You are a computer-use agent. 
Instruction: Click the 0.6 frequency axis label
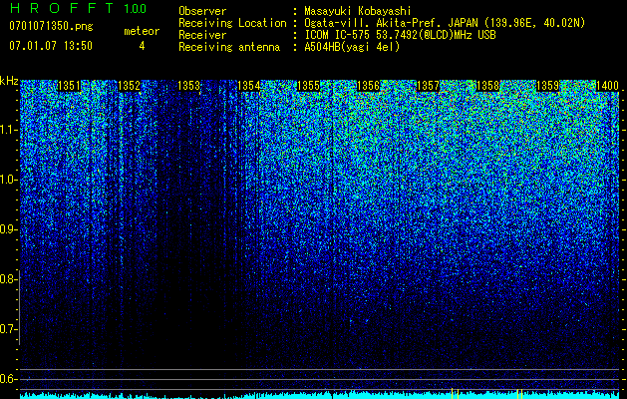[7, 379]
